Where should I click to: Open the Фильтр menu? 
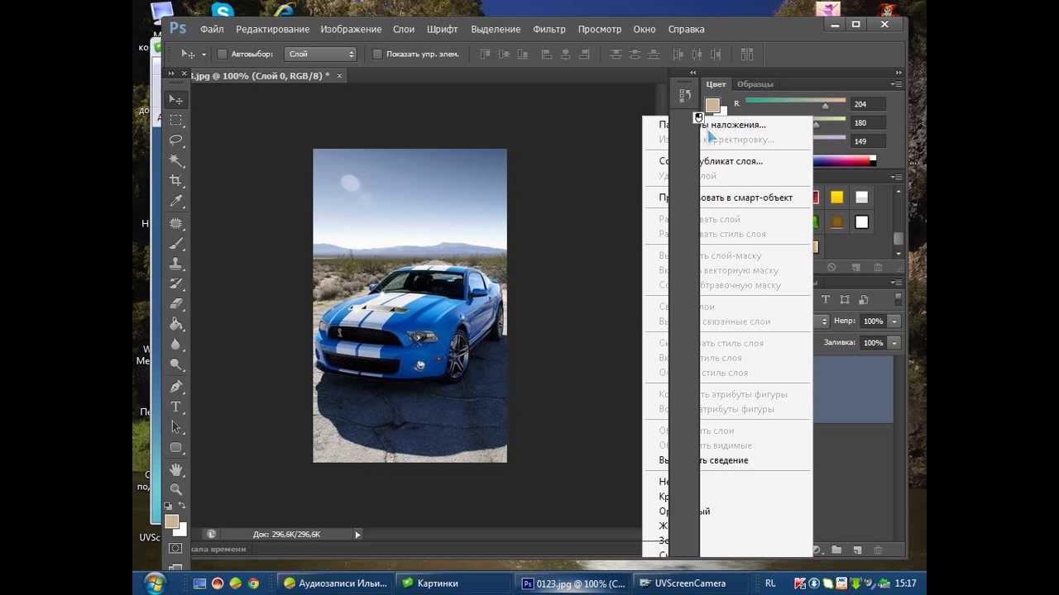point(549,29)
